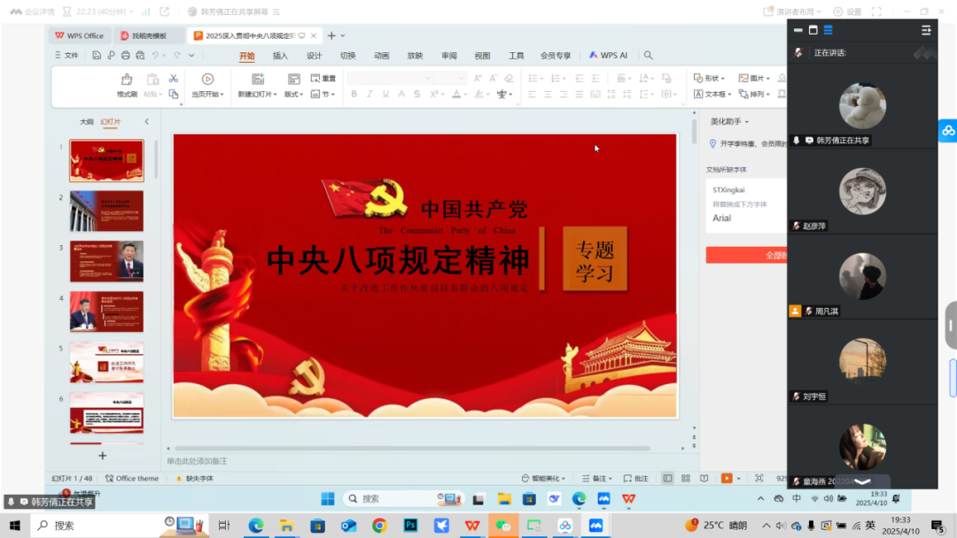Switch to the 大纲 outline tab

point(86,122)
